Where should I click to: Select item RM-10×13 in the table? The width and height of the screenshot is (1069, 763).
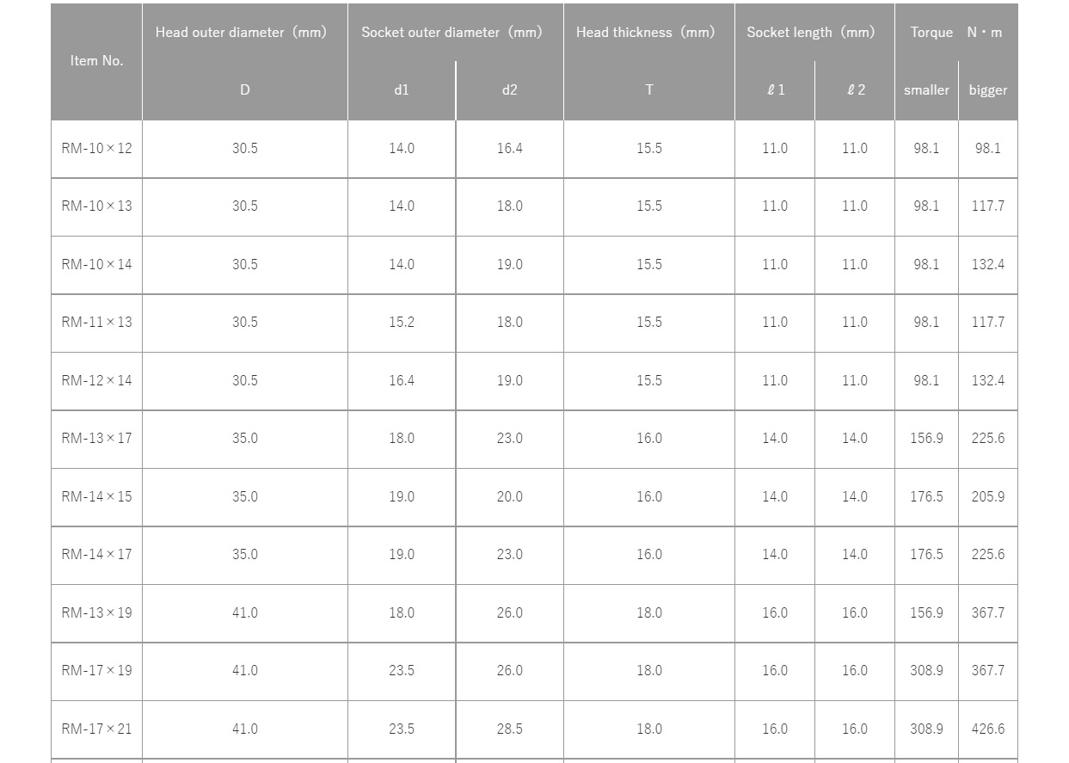(x=96, y=206)
